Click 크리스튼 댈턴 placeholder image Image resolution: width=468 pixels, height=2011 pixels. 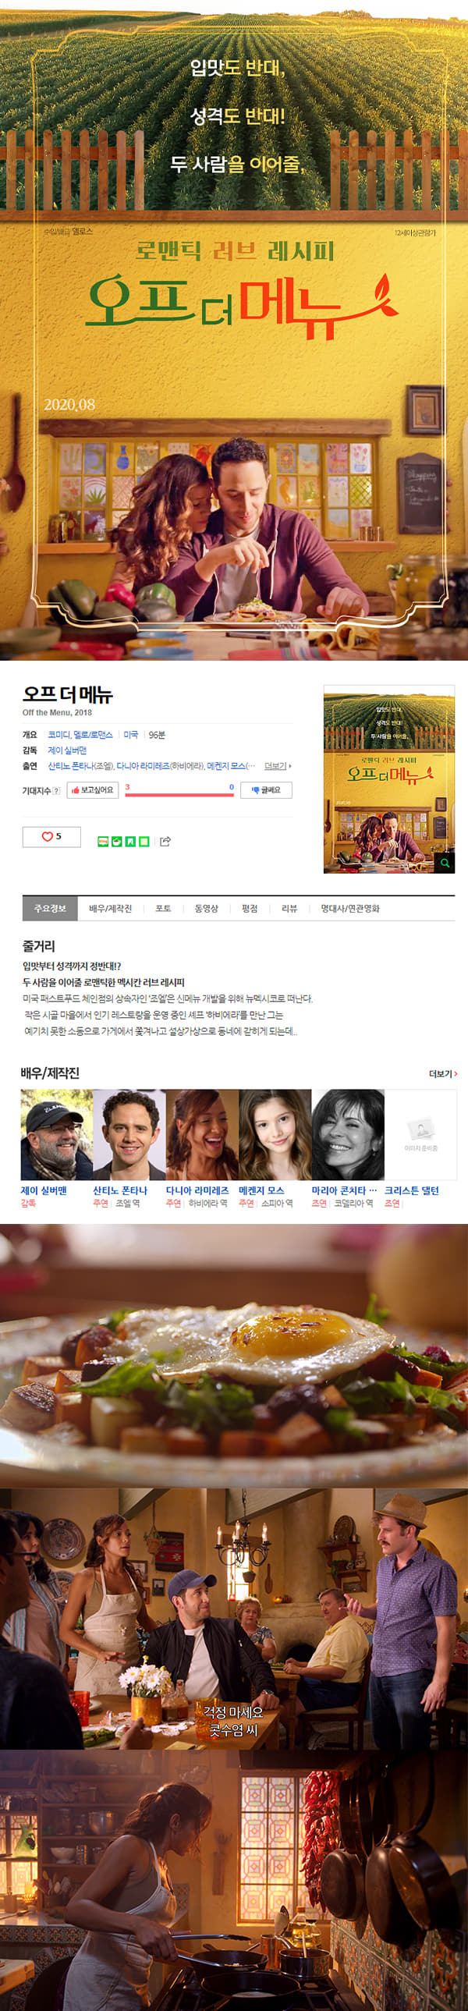420,1134
